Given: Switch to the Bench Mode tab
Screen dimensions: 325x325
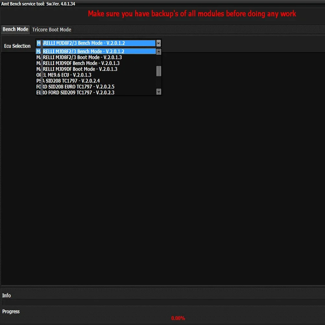Looking at the screenshot, I should (15, 29).
